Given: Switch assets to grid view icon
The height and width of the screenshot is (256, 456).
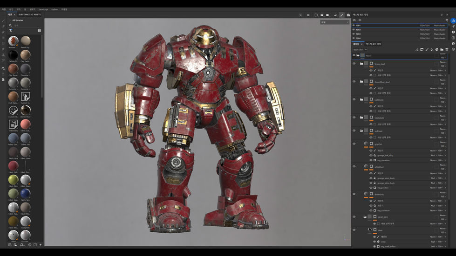Looking at the screenshot, I should 40,30.
